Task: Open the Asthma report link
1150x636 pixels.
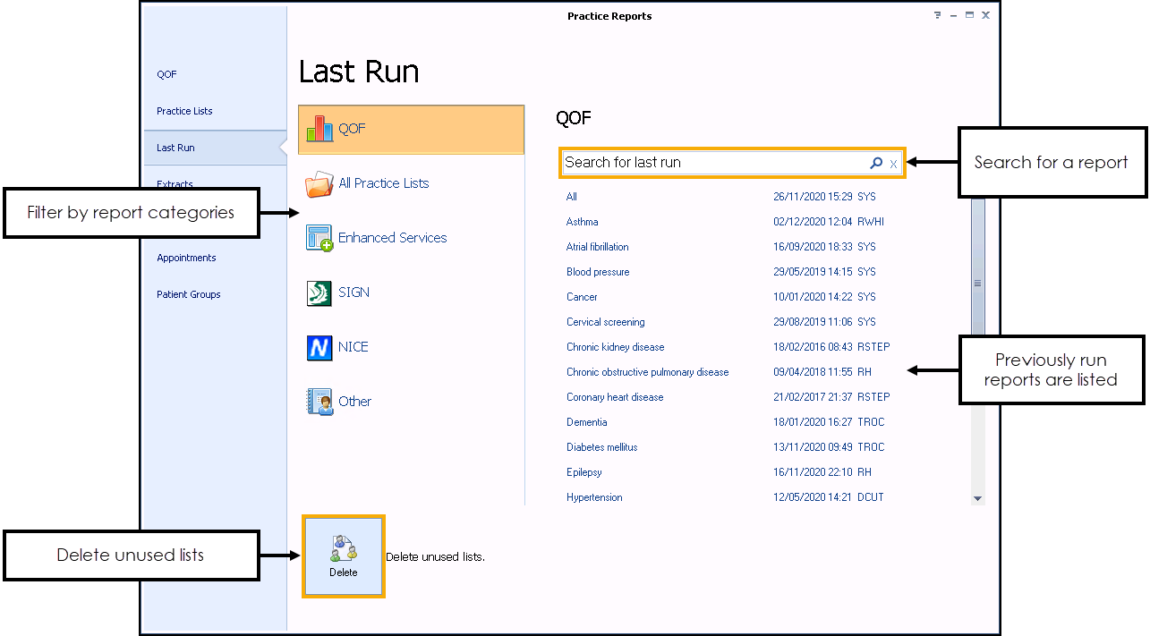Action: 582,222
